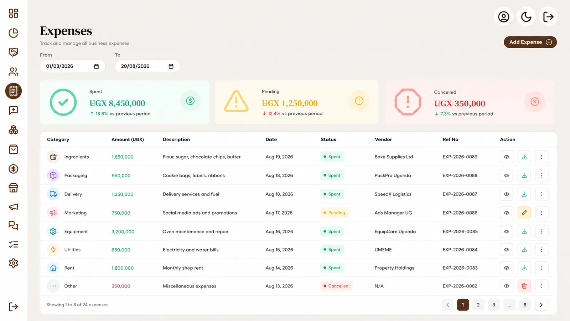Open more options for Equipment expense
Viewport: 570px width, 321px height.
tap(541, 231)
